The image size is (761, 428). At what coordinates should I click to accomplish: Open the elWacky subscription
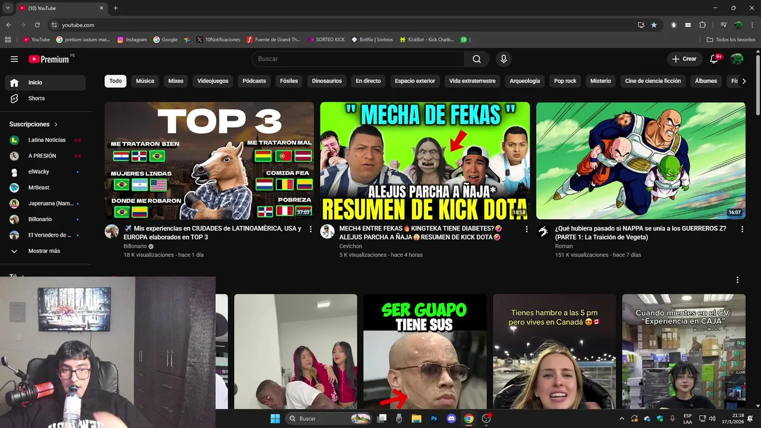click(45, 172)
